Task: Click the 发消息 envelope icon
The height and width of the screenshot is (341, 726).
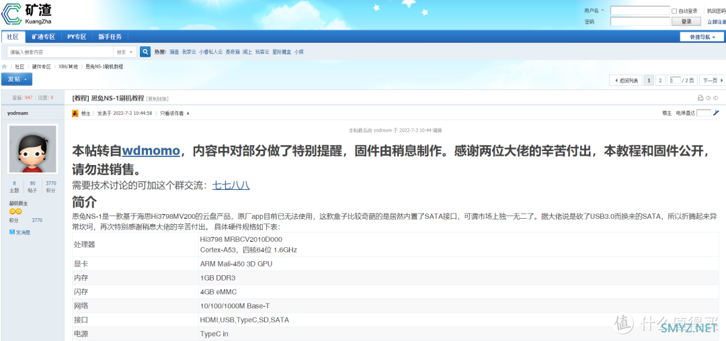Action: (12, 232)
